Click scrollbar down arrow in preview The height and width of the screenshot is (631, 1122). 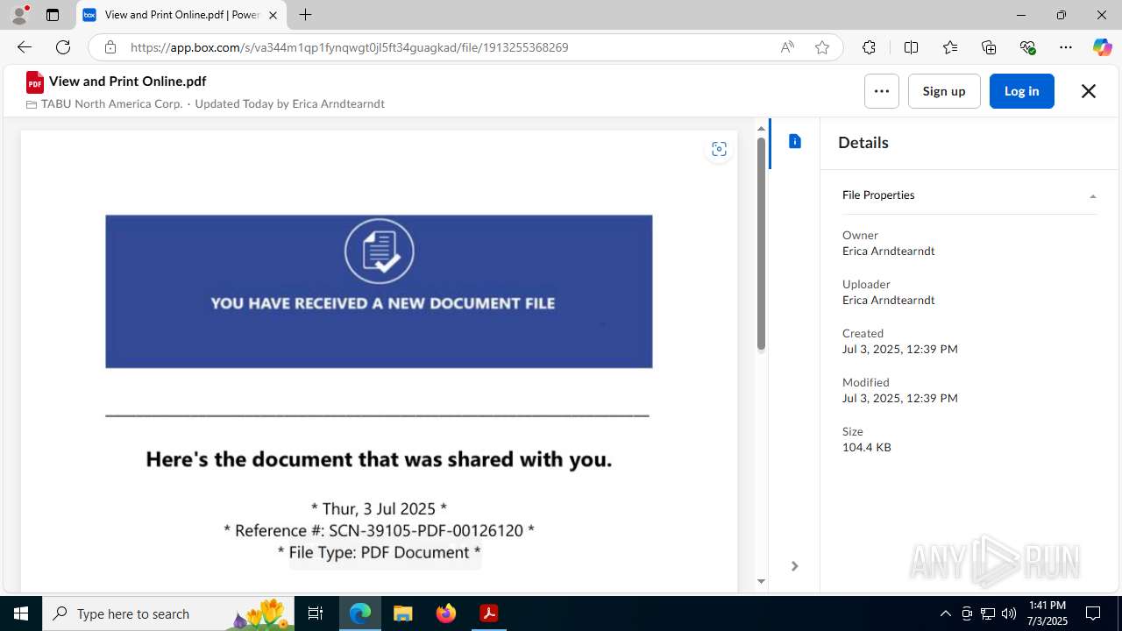click(x=761, y=582)
